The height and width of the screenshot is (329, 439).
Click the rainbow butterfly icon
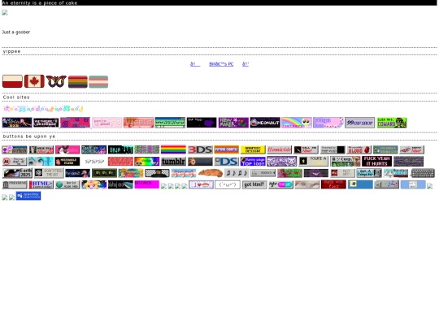(x=56, y=81)
